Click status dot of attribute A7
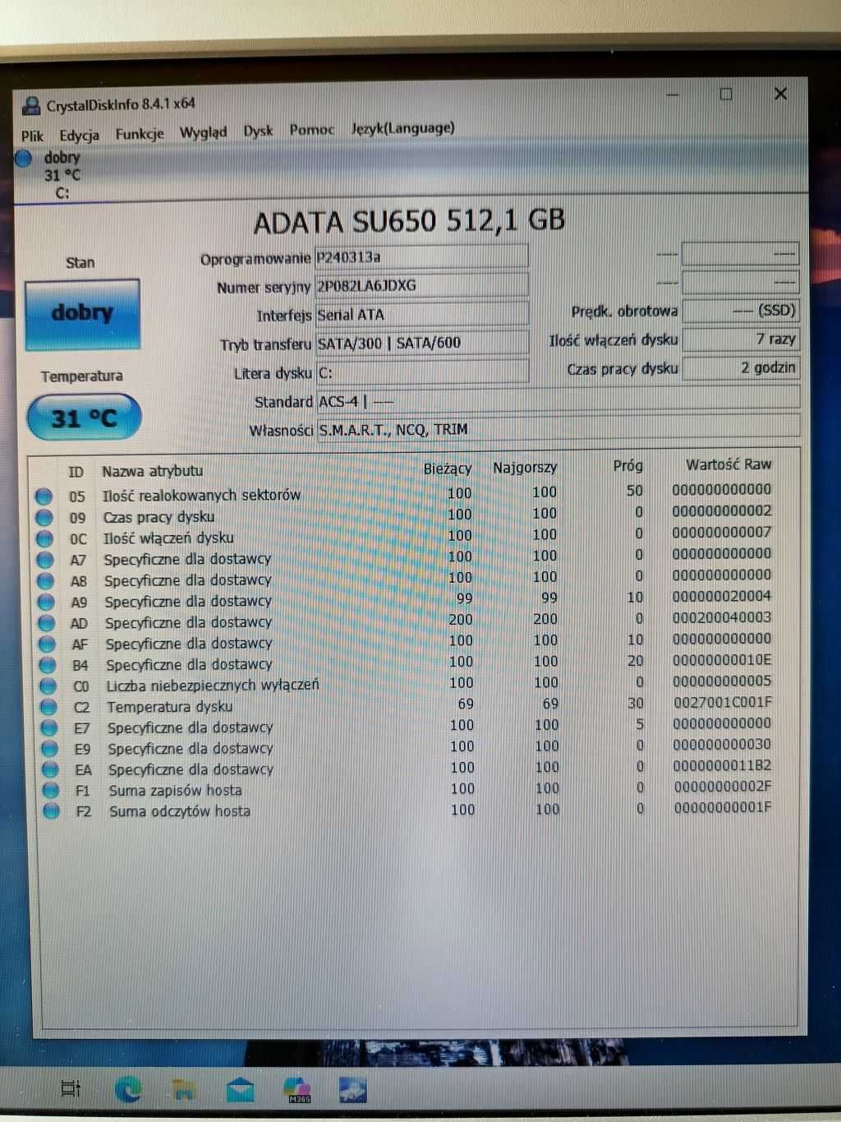841x1122 pixels. [45, 560]
